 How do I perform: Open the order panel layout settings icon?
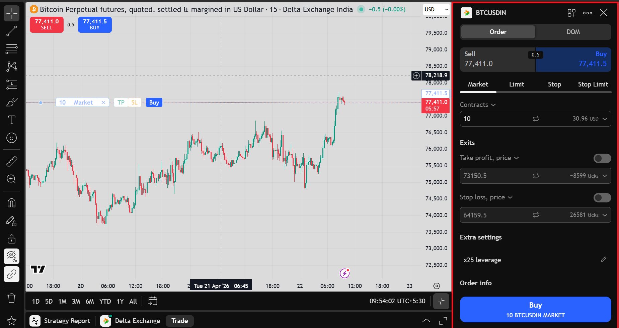(x=571, y=13)
